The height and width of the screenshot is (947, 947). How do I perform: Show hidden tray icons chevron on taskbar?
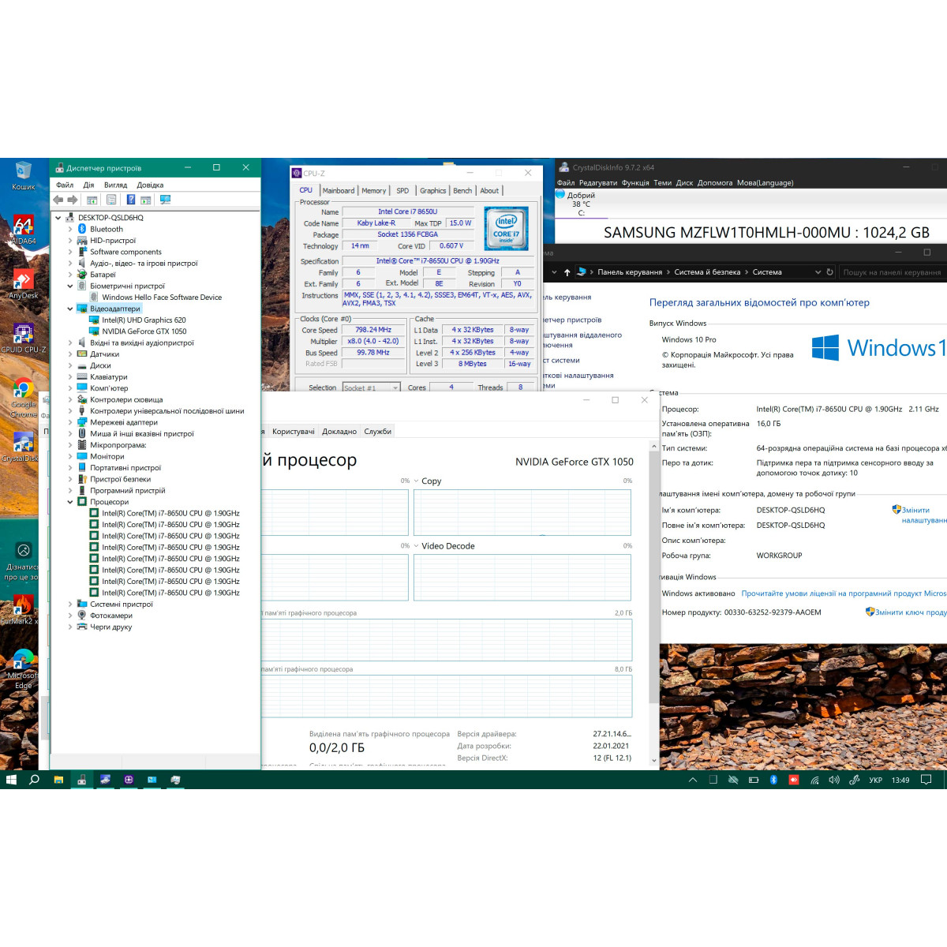[693, 780]
